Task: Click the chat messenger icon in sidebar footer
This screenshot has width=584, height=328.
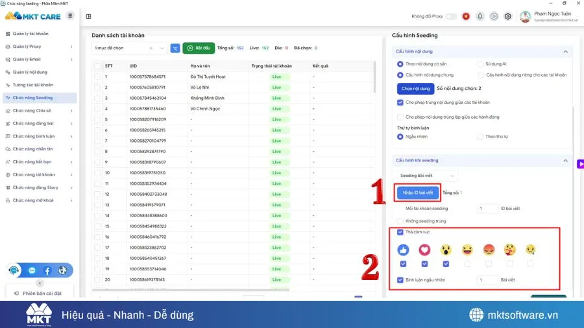Action: pyautogui.click(x=32, y=270)
